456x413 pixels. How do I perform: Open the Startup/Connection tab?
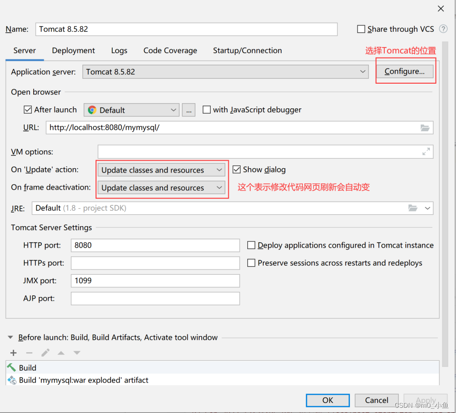pyautogui.click(x=247, y=50)
